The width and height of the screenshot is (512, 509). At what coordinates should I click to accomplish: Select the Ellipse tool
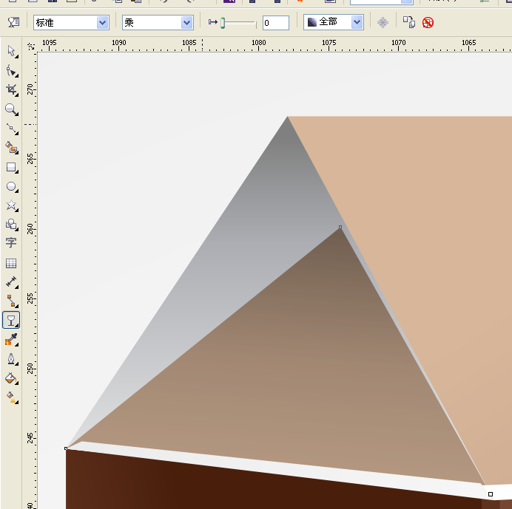coord(11,186)
